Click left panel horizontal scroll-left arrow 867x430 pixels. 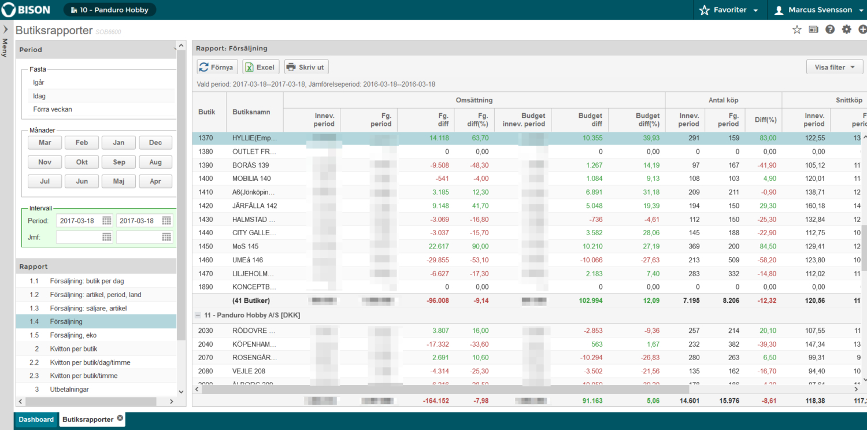coord(20,401)
